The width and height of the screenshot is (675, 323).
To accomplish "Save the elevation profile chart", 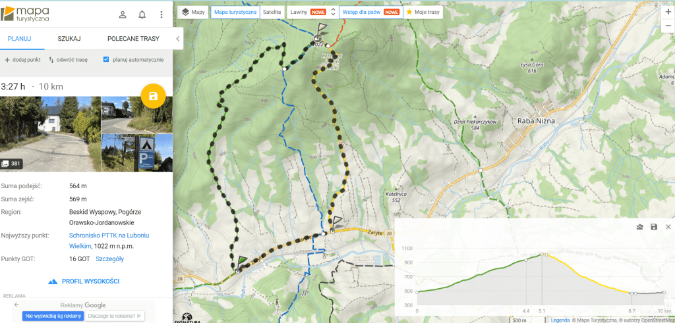I will click(x=654, y=227).
